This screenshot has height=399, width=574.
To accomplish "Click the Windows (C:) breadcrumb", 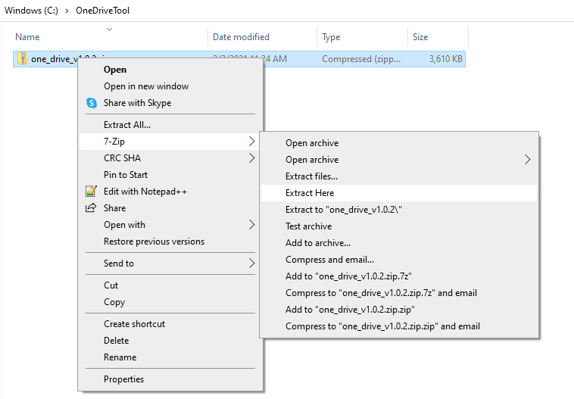I will click(x=31, y=11).
